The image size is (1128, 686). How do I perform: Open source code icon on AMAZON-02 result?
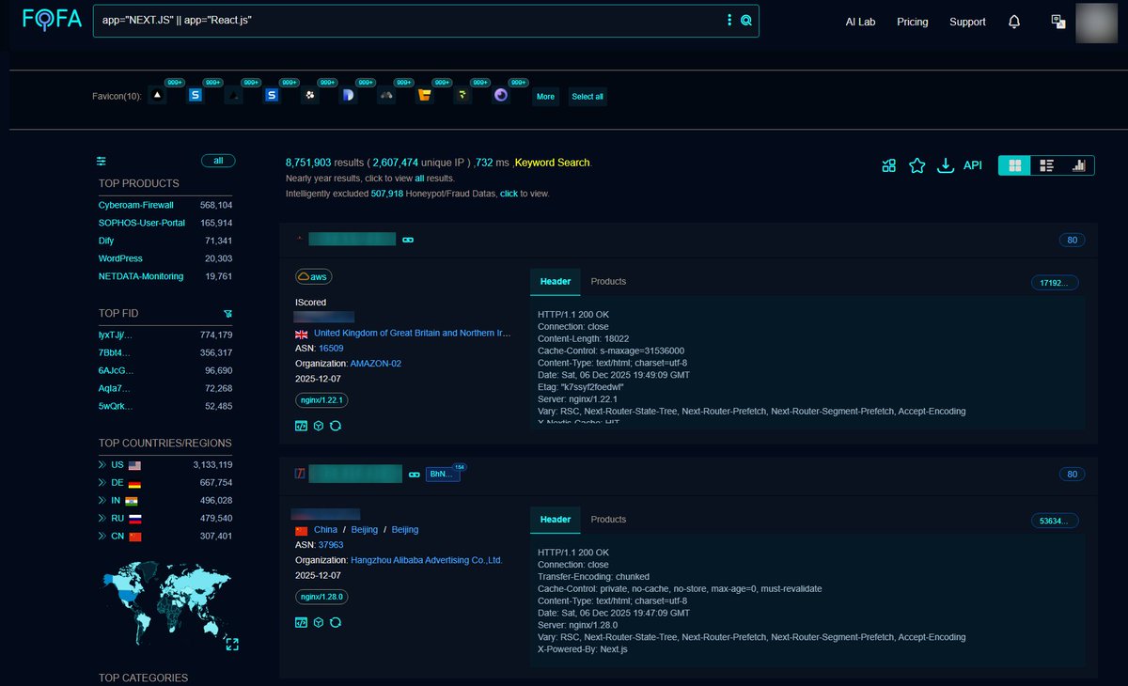pyautogui.click(x=301, y=426)
